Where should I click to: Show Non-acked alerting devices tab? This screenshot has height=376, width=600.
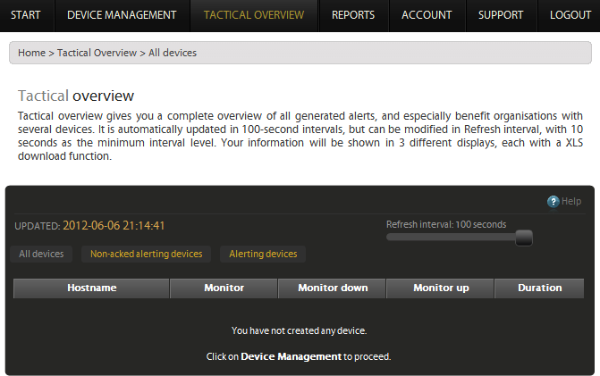click(x=146, y=255)
